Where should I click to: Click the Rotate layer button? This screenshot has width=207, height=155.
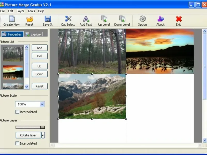[28, 135]
